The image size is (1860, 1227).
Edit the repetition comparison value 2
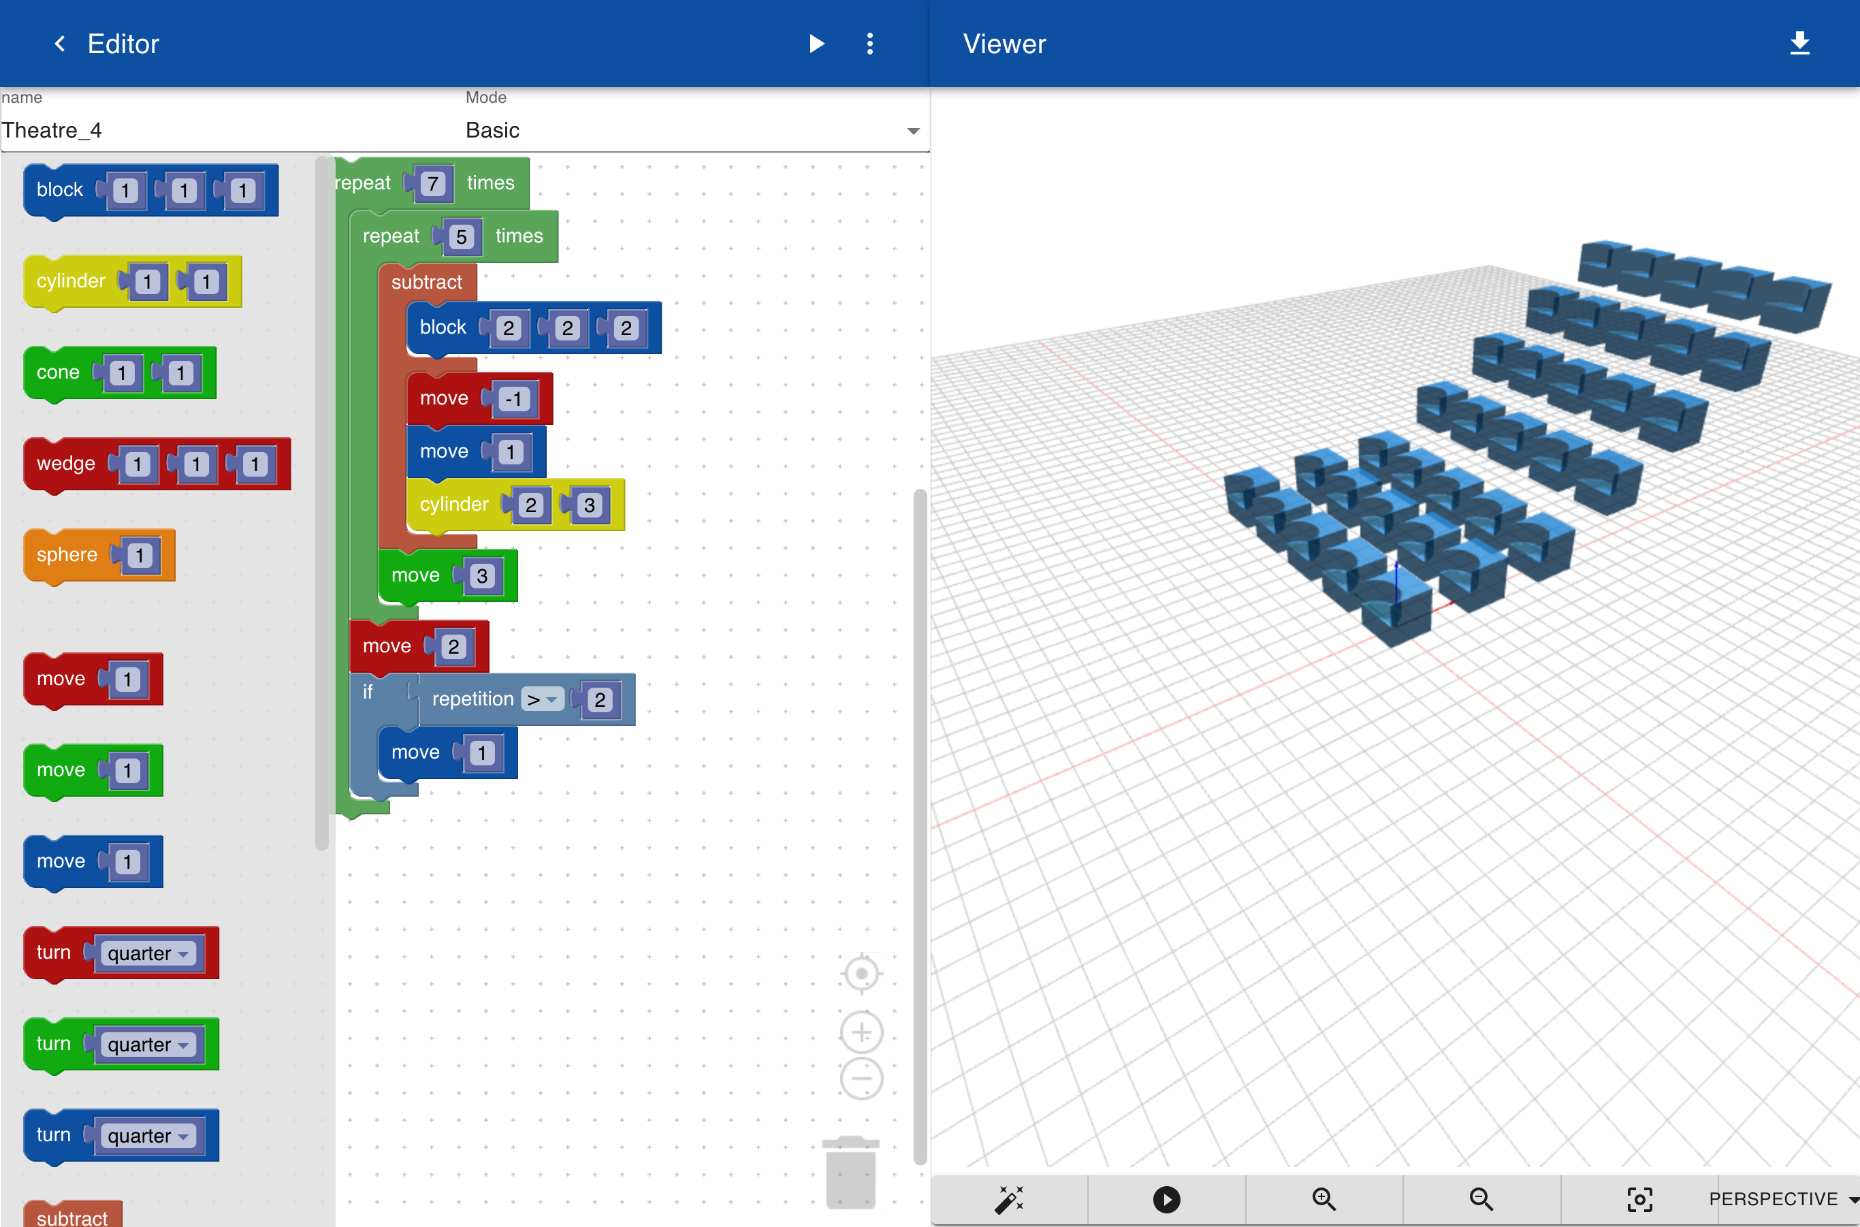[x=599, y=699]
